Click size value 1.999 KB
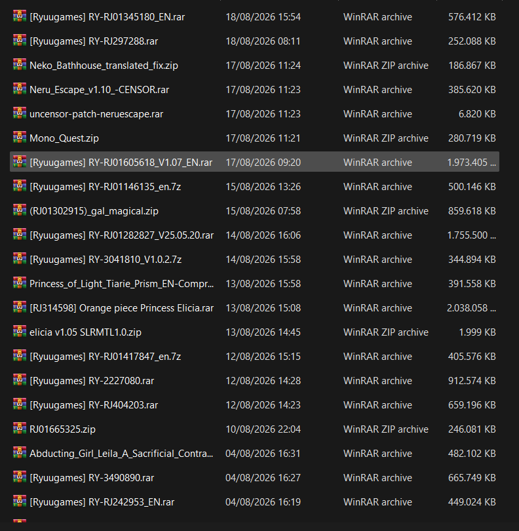 click(477, 332)
